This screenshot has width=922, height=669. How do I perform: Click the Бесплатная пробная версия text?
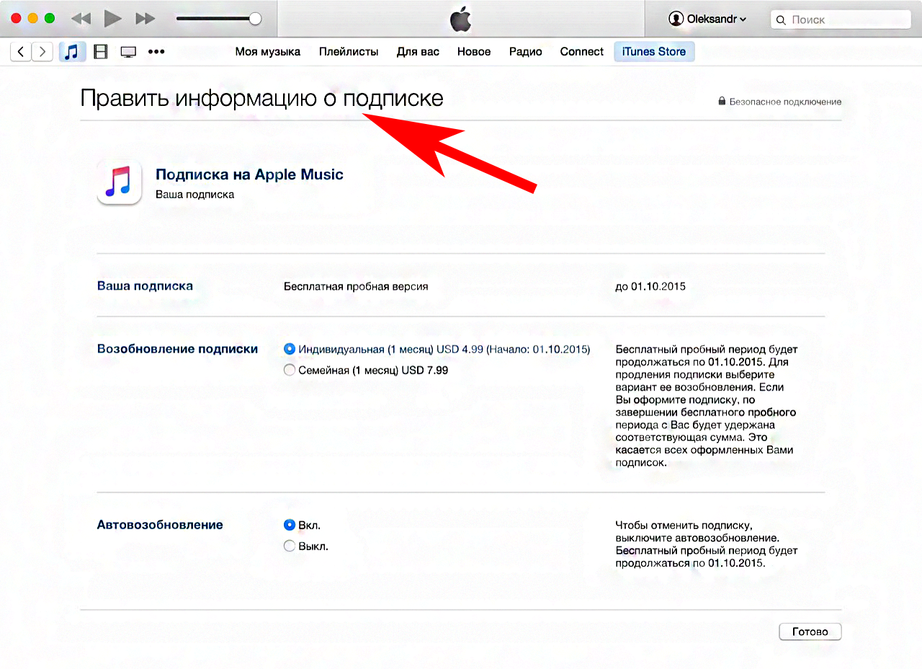(x=356, y=286)
